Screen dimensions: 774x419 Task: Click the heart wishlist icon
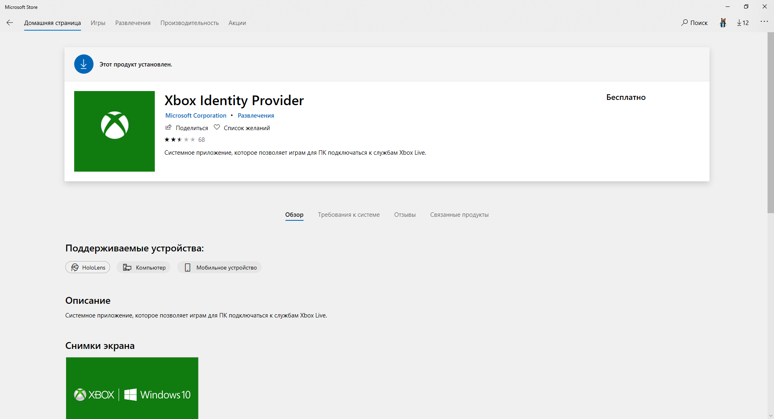[217, 127]
